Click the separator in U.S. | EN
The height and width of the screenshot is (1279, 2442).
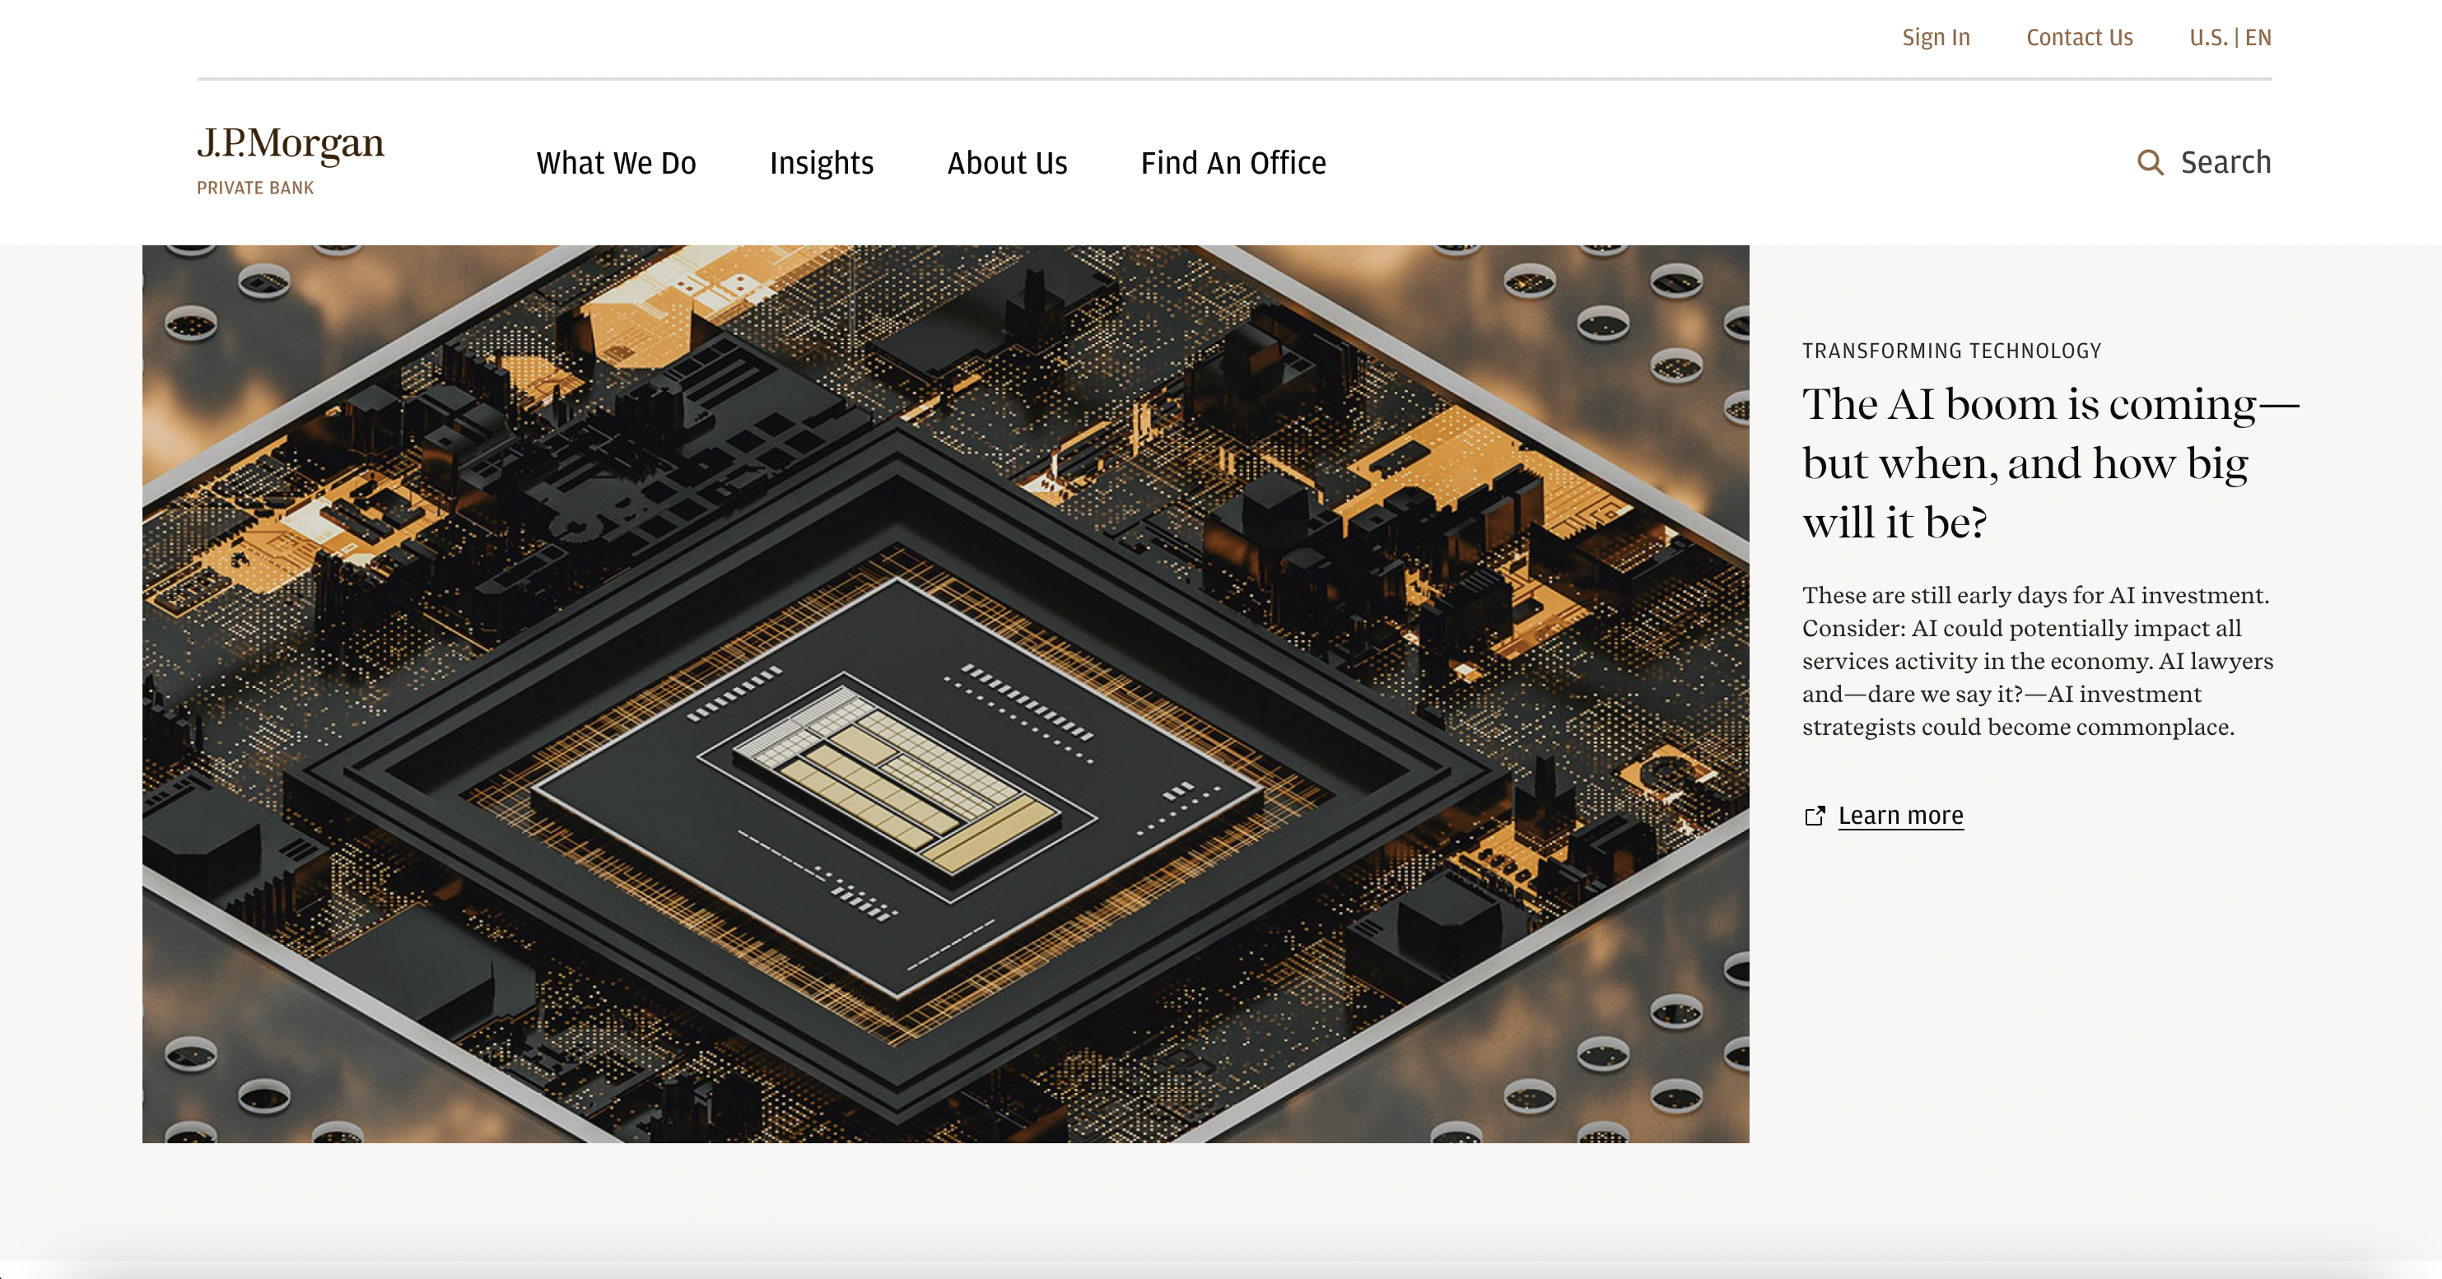tap(2236, 37)
